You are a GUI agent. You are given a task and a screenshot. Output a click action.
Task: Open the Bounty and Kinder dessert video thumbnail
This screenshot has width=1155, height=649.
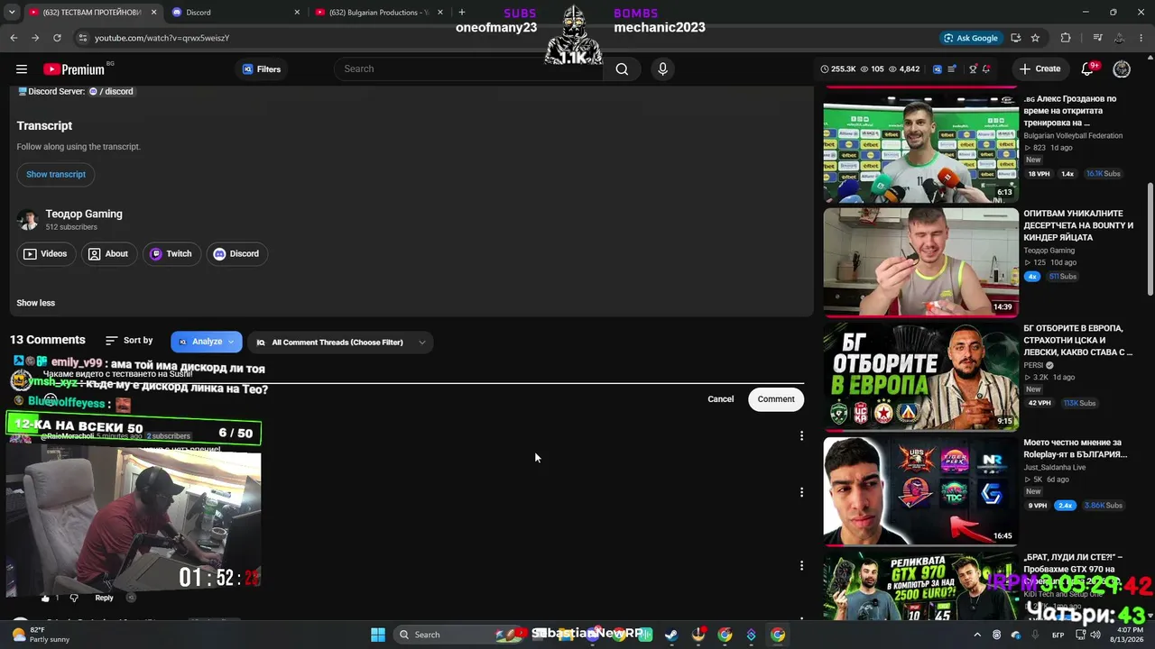point(920,262)
